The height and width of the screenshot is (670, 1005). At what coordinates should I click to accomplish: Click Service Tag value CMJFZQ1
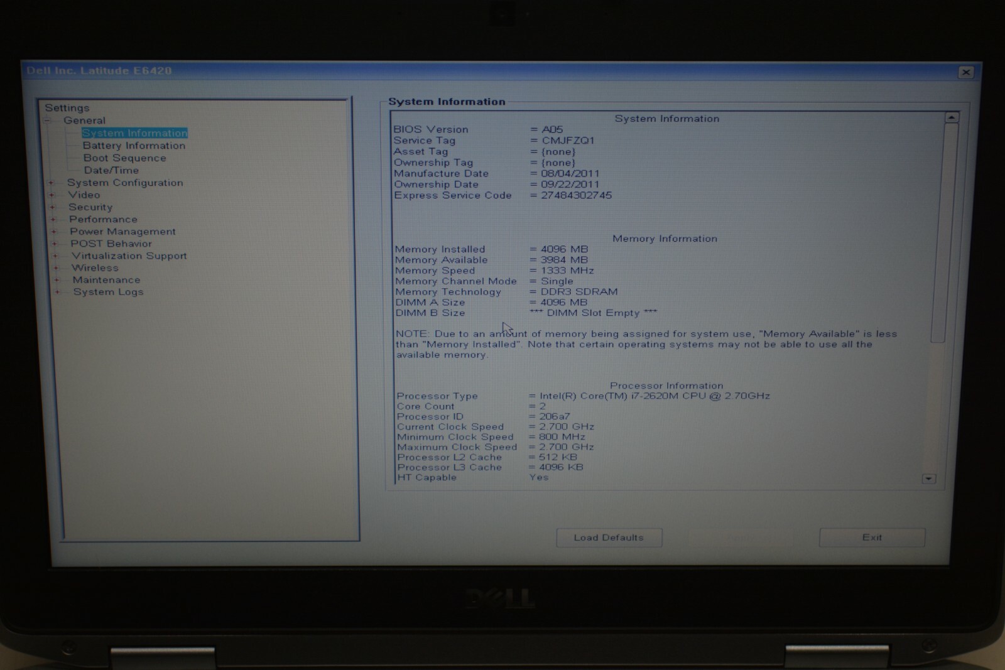tap(568, 141)
